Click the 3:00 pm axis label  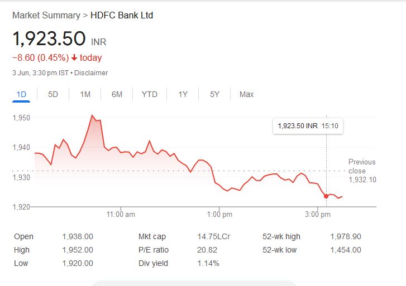[x=318, y=215]
